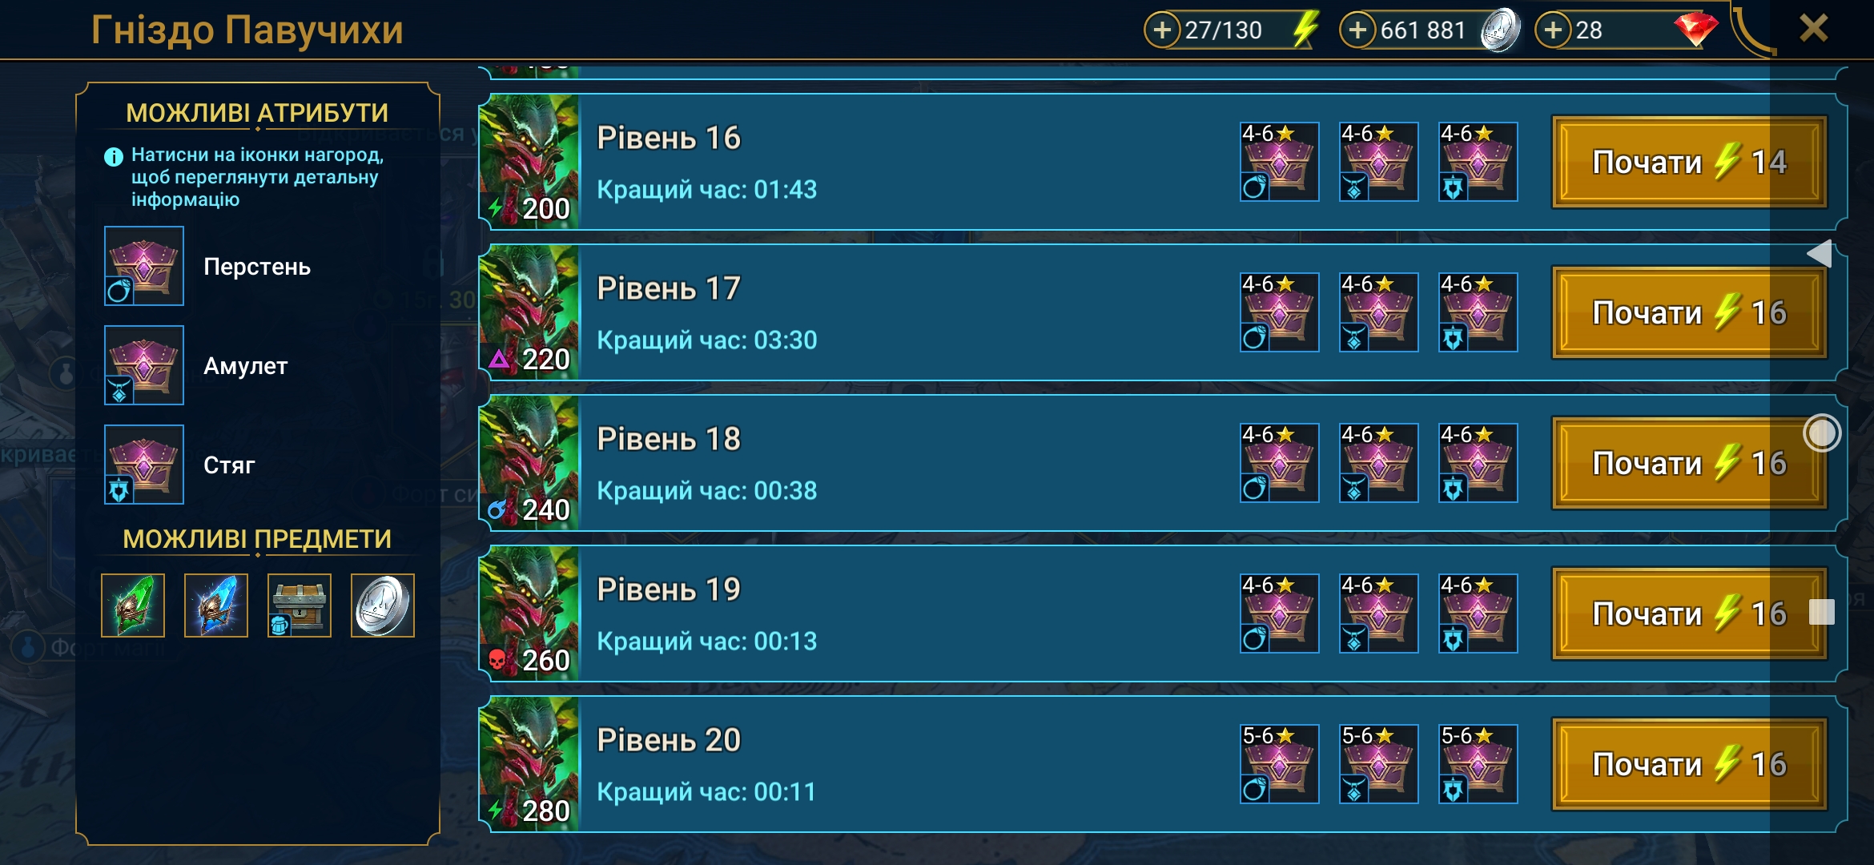Open the Стяг banner chest attribute
The image size is (1874, 865).
[144, 465]
